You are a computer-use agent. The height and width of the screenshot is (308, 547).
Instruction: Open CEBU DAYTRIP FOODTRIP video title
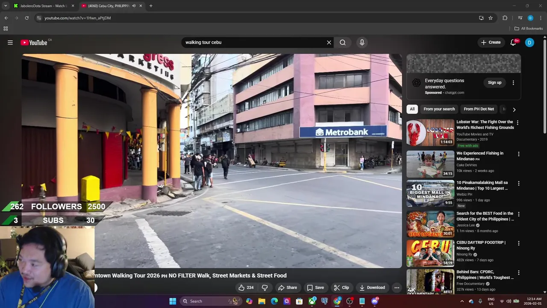click(x=481, y=245)
